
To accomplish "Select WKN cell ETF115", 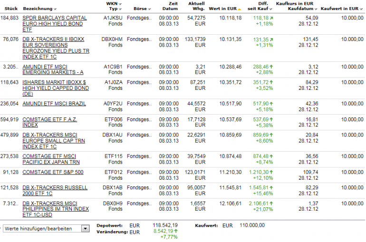I will point(113,156).
